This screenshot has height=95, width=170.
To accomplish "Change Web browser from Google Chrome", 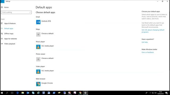I will click(47, 83).
